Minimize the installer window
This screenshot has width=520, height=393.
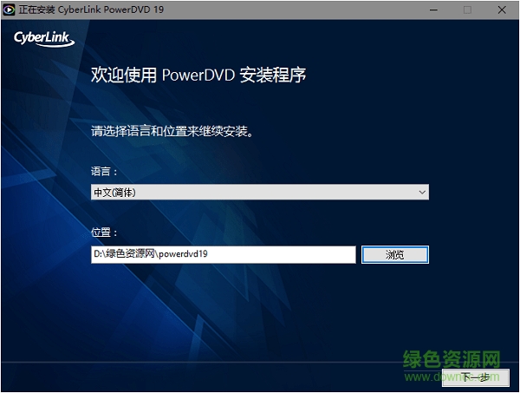click(433, 10)
